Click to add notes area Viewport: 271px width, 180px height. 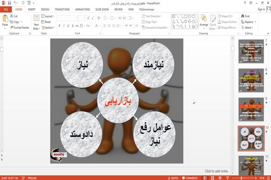(216, 171)
